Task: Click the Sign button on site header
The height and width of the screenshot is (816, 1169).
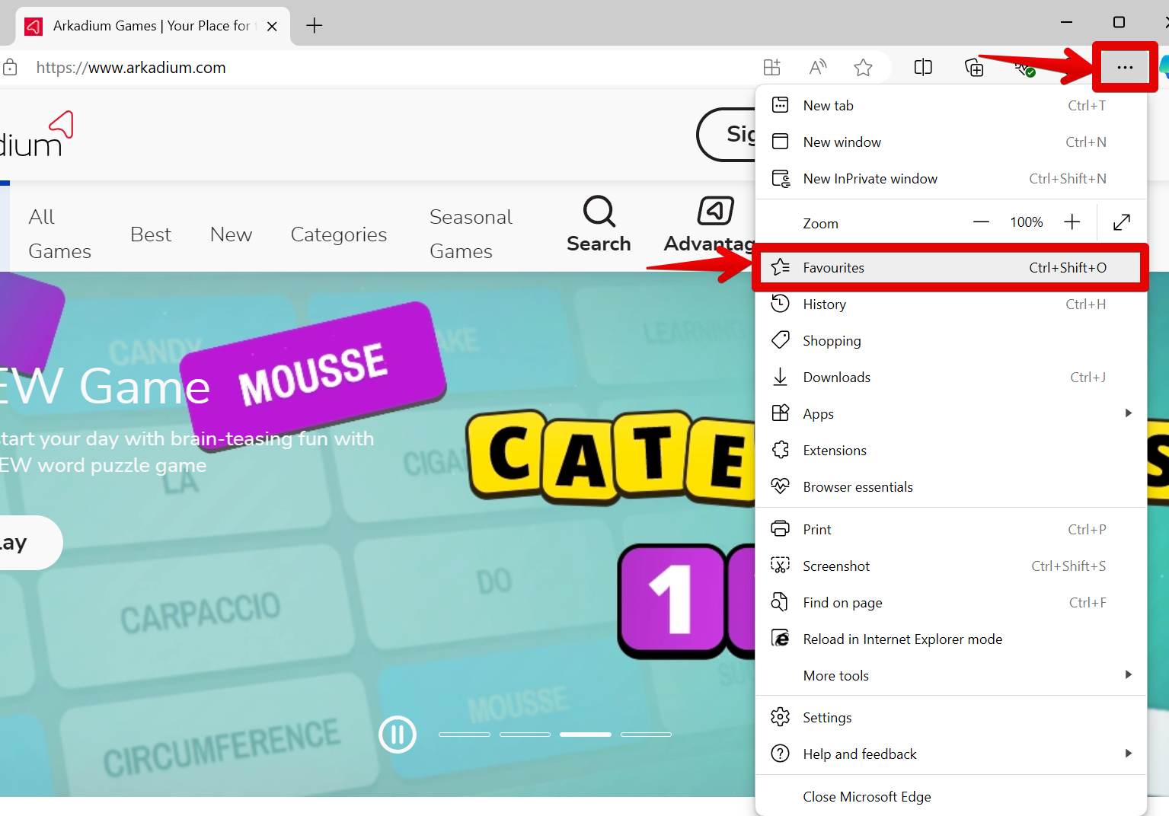Action: coord(727,135)
